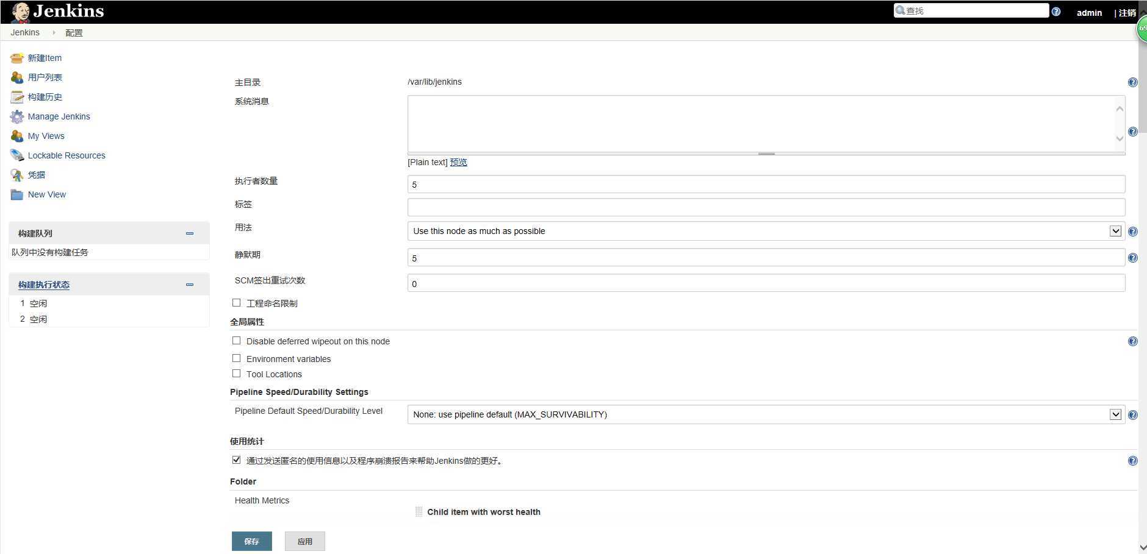Open help for Disable deferred wipeout
1147x554 pixels.
point(1132,341)
